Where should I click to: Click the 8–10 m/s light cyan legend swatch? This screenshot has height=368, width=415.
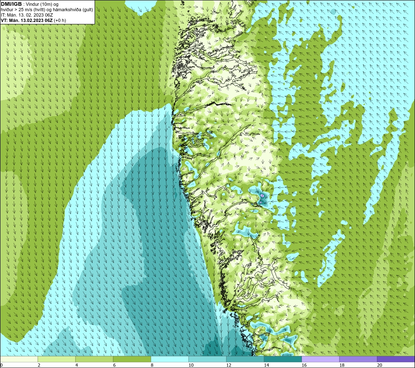pyautogui.click(x=170, y=359)
